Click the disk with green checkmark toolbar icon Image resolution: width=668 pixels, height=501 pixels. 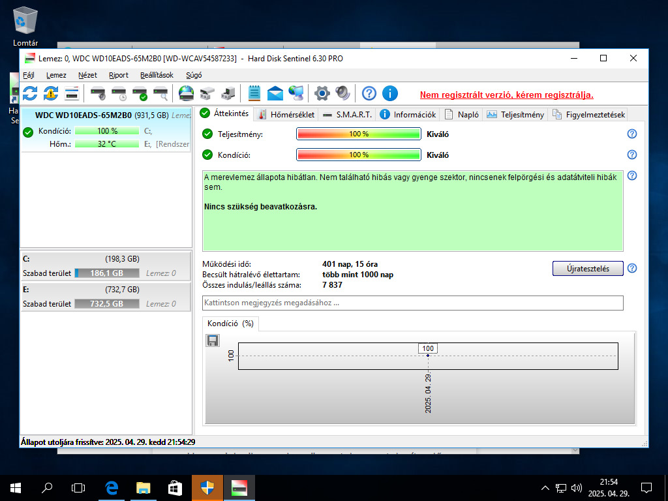140,93
